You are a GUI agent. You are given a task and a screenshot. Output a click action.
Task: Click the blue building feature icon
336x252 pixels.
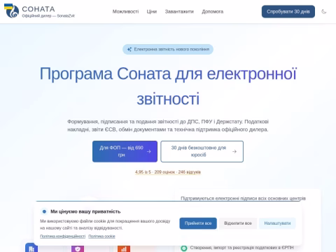[x=31, y=248]
